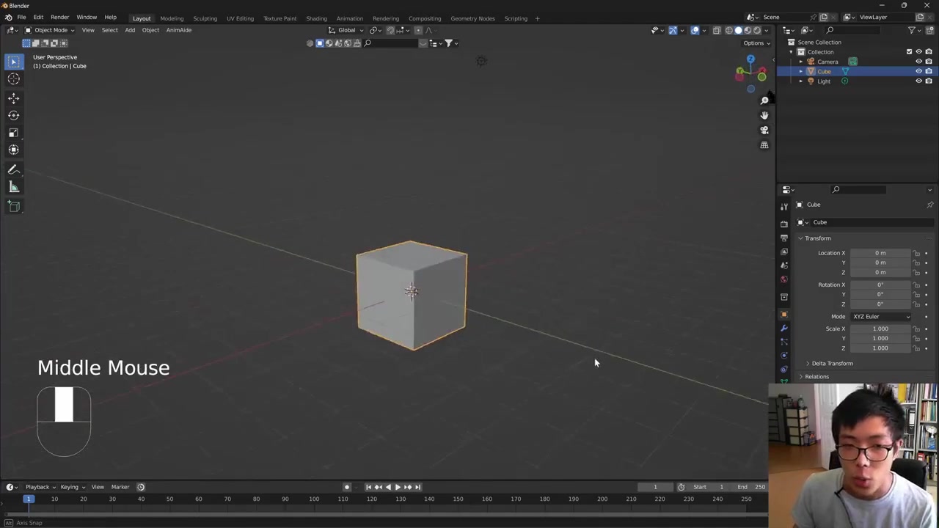Select the Measure tool
939x528 pixels.
tap(13, 187)
